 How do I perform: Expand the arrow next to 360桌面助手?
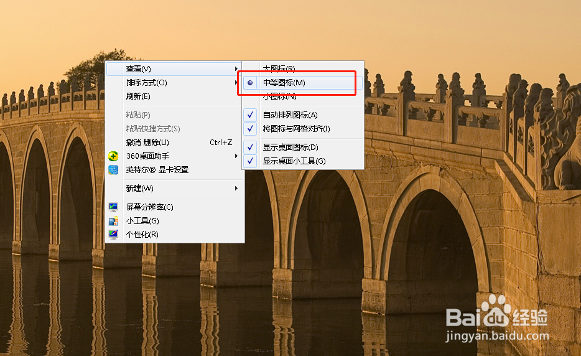point(236,156)
